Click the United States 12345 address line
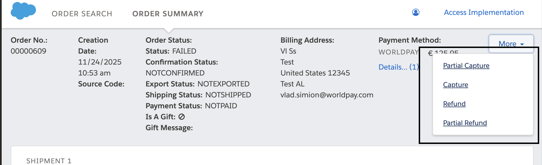 click(x=315, y=73)
